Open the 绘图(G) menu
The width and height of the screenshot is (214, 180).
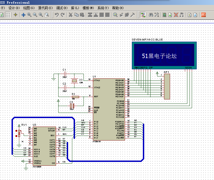point(29,8)
